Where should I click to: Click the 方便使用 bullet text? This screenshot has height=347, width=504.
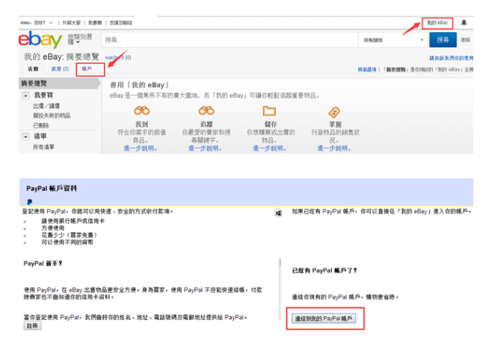click(x=52, y=228)
